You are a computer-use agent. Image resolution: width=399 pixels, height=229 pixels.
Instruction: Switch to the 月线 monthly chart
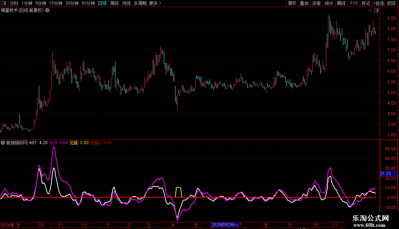pos(126,4)
